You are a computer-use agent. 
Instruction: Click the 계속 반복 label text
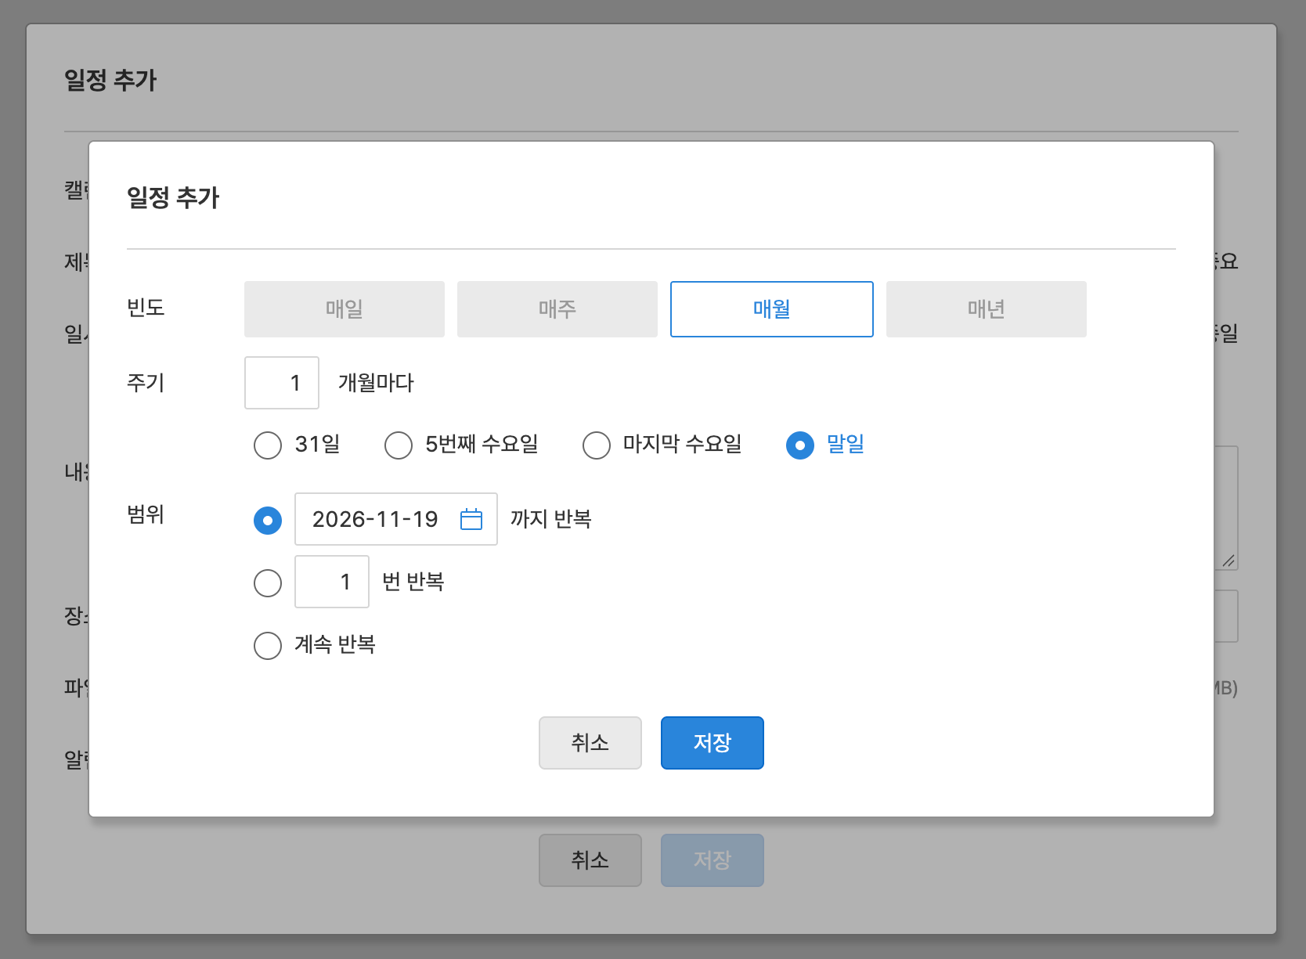[335, 644]
